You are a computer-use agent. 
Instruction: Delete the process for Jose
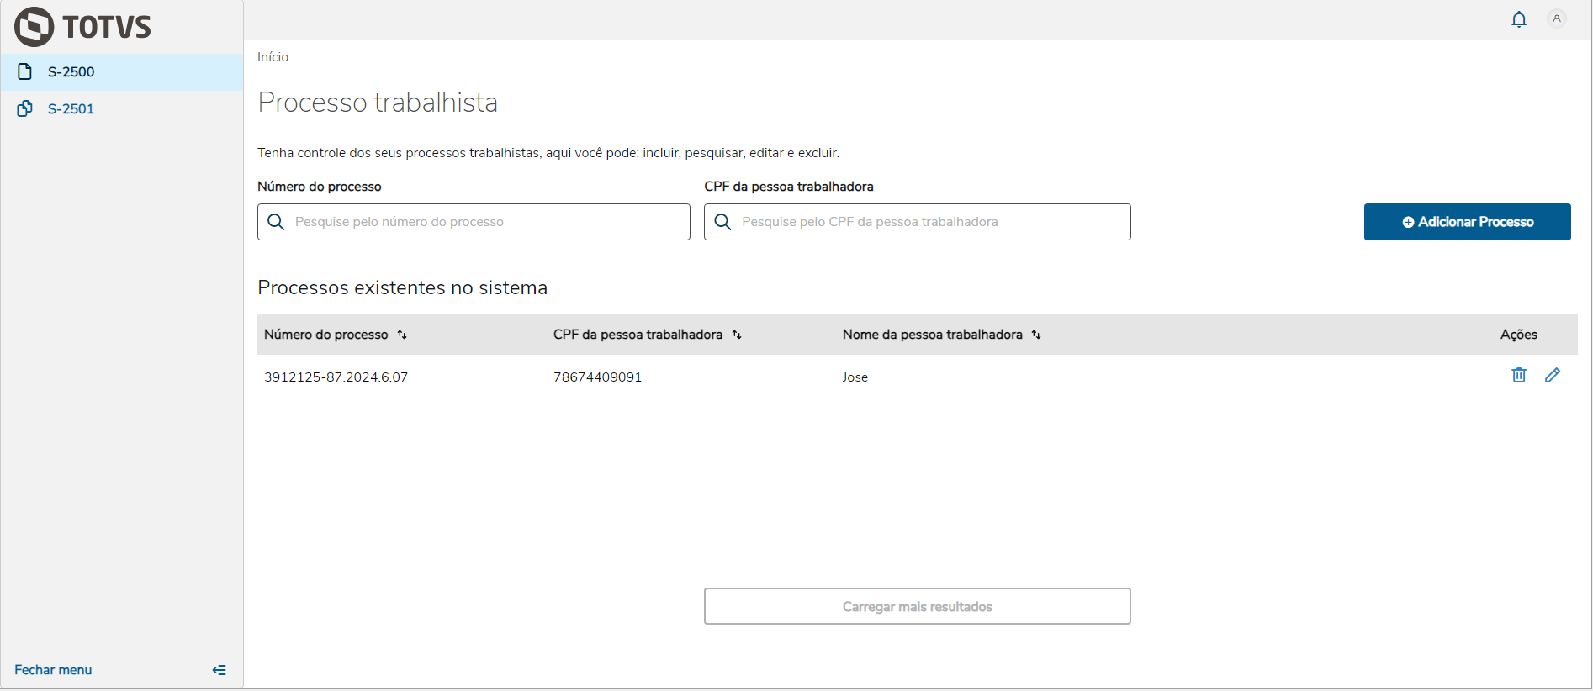(x=1518, y=375)
